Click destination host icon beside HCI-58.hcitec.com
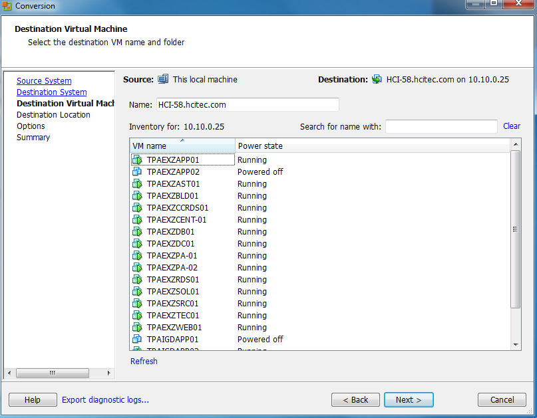The image size is (537, 418). [377, 78]
